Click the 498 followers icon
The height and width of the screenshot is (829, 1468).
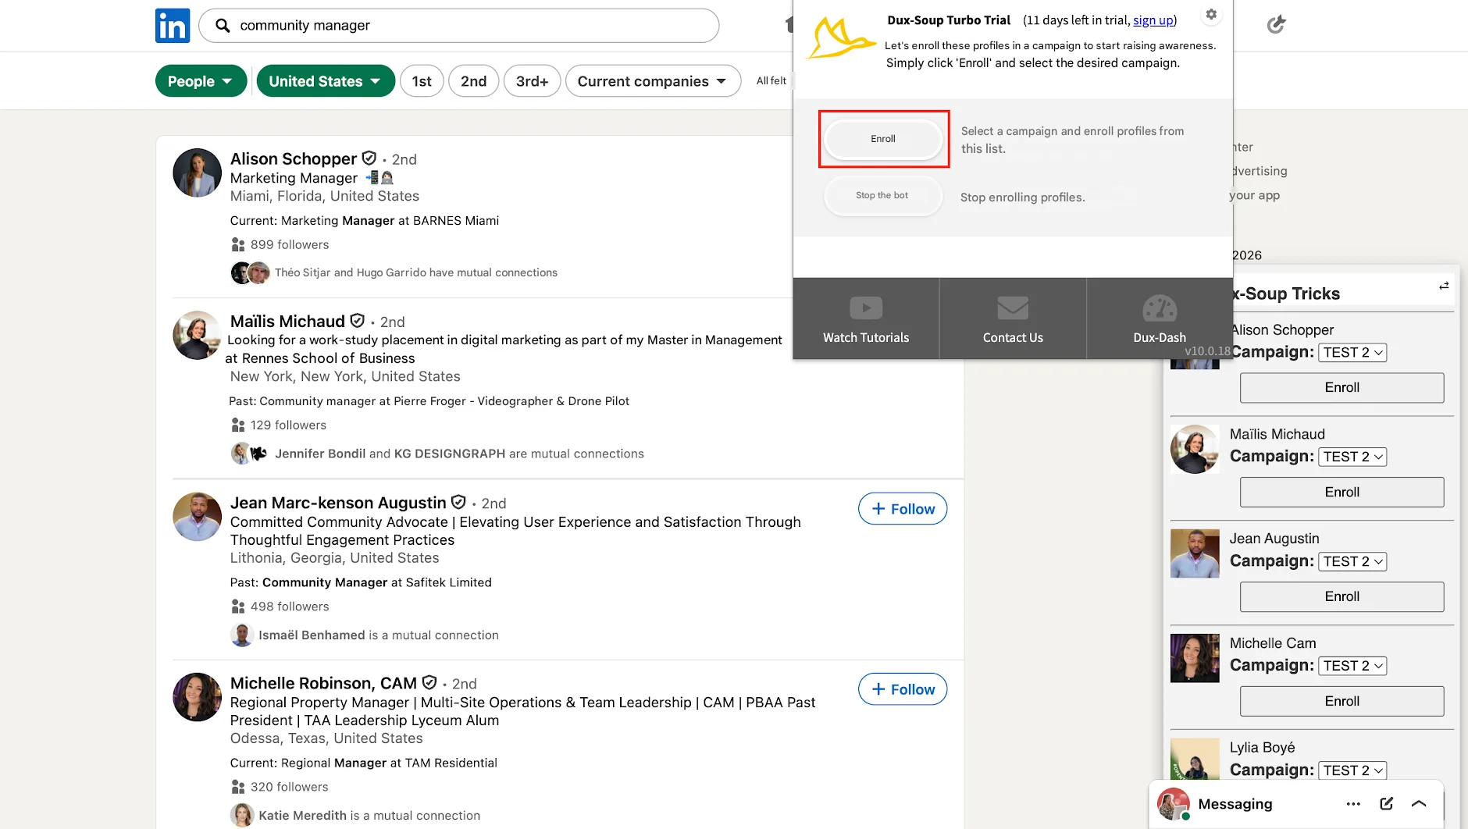pos(238,607)
